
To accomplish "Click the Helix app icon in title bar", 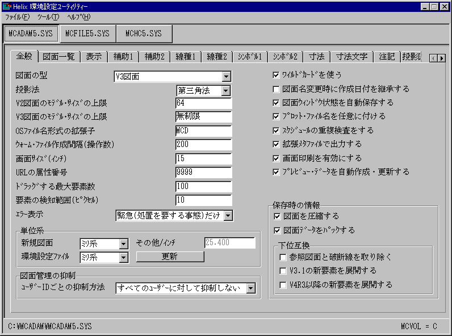I will point(7,6).
